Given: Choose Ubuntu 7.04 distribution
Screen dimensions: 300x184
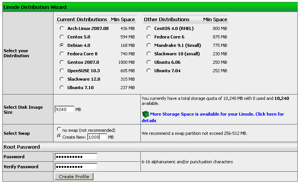Looking at the screenshot, I should [149, 71].
